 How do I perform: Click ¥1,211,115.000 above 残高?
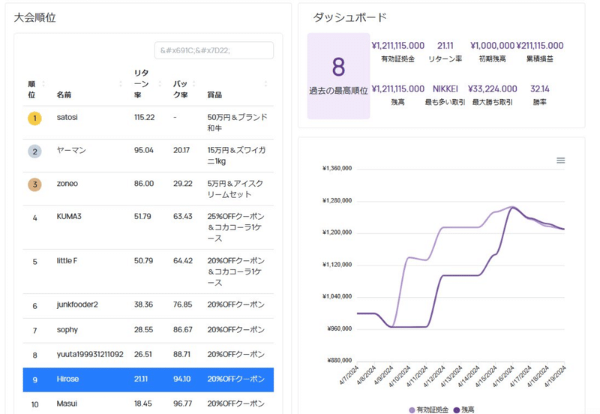tap(398, 88)
